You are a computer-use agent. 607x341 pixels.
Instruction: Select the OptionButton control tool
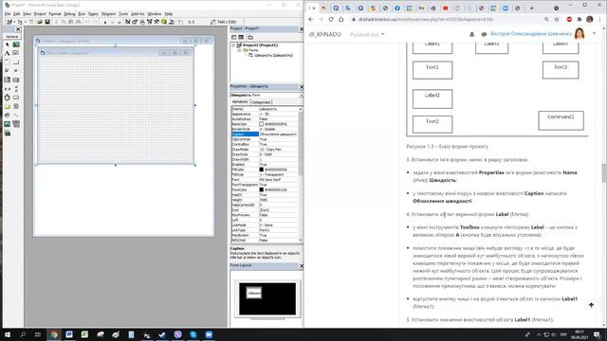tap(16, 71)
